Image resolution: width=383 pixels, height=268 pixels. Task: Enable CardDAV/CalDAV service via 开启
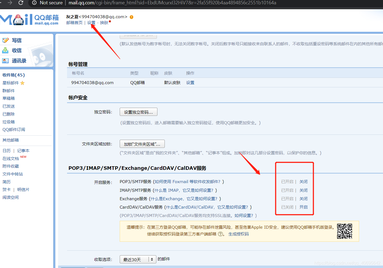(303, 207)
